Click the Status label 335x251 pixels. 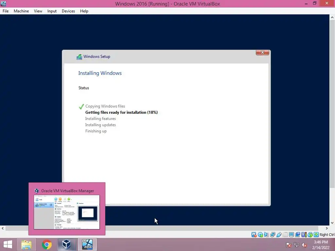84,88
